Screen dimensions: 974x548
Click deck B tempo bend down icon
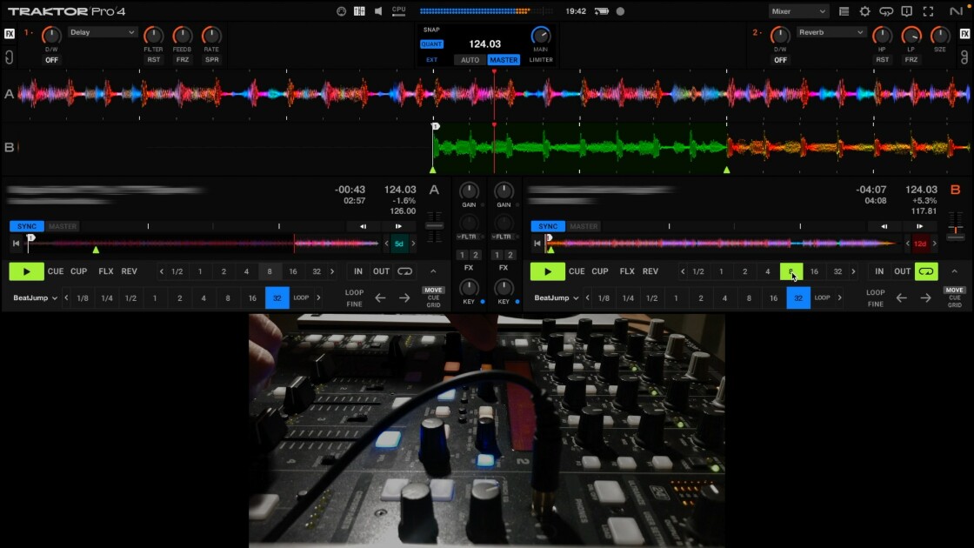pos(884,226)
